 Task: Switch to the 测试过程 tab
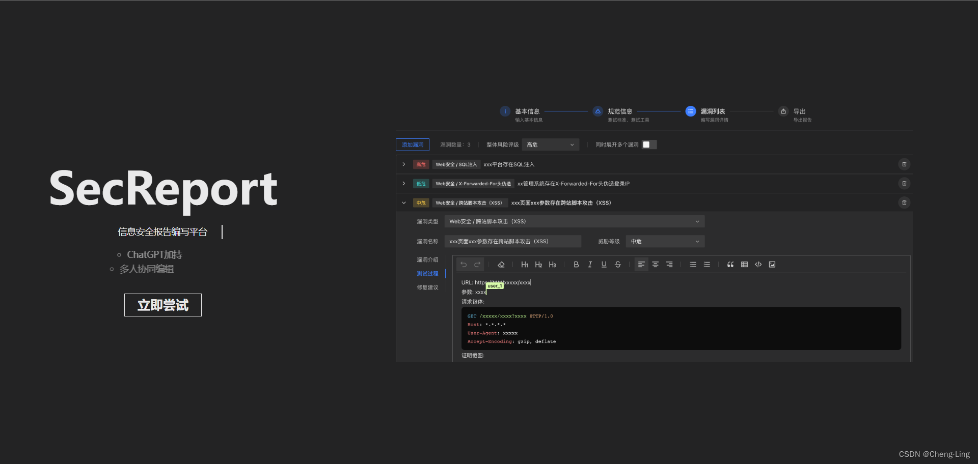pos(427,274)
